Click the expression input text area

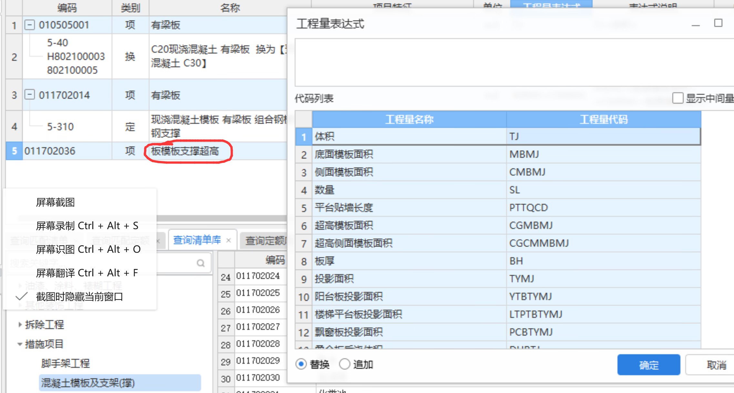click(515, 62)
